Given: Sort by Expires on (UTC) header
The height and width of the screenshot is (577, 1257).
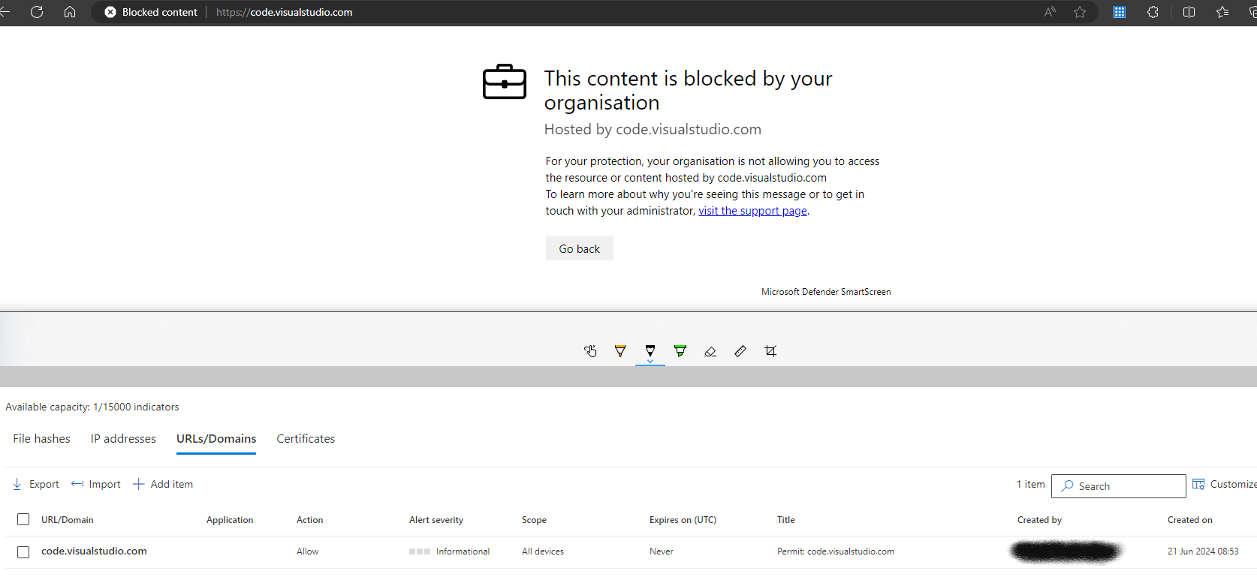Looking at the screenshot, I should pos(683,520).
